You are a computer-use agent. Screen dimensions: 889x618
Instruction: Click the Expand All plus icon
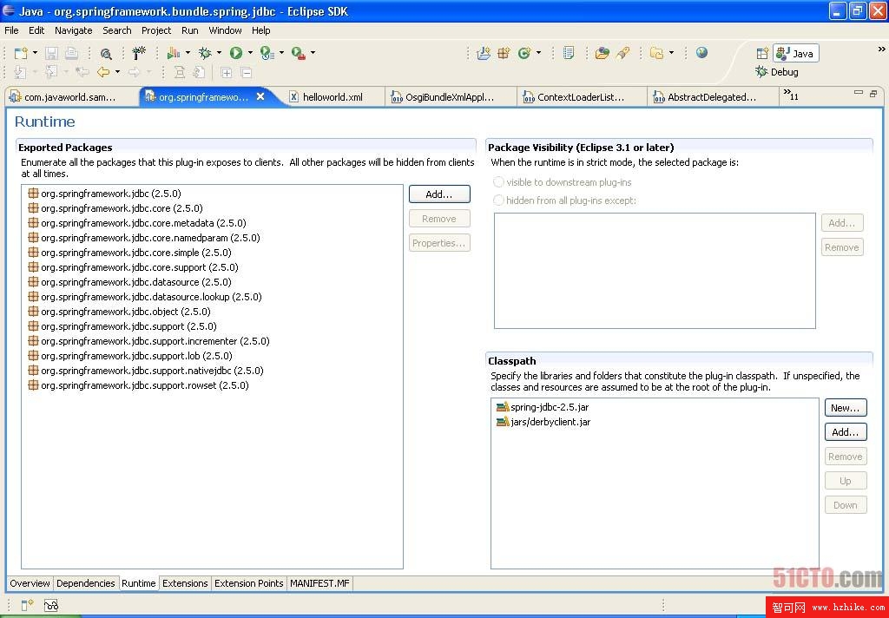(227, 73)
